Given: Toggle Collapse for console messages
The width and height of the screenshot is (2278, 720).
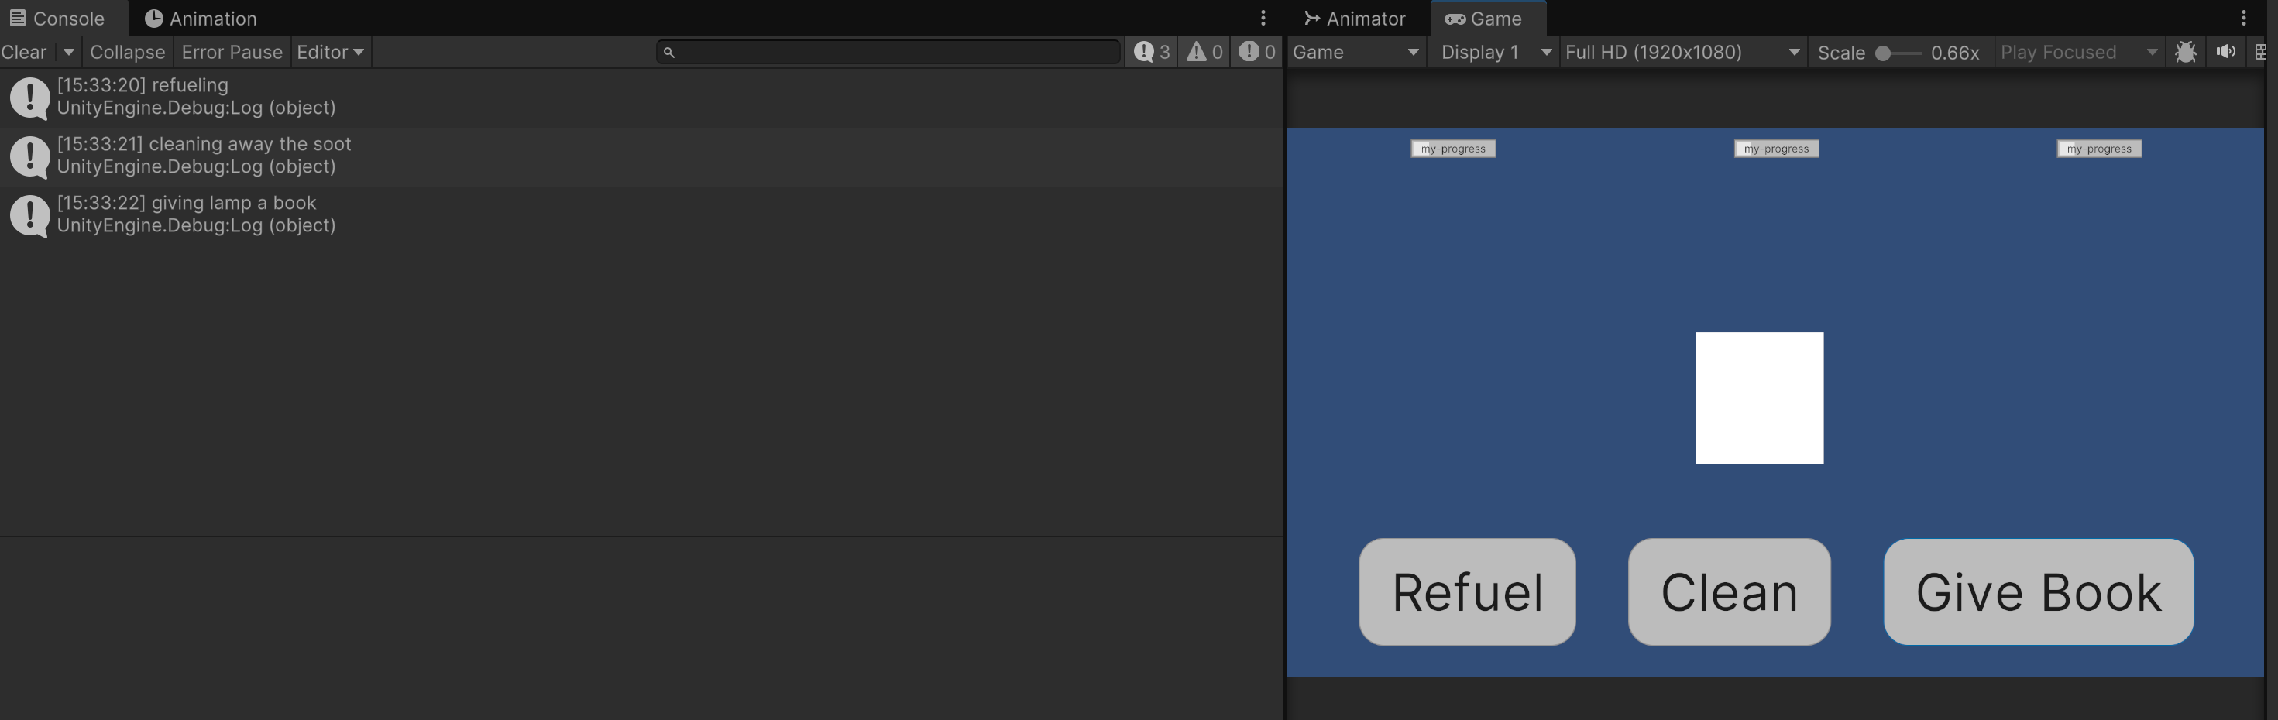Looking at the screenshot, I should click(x=127, y=52).
